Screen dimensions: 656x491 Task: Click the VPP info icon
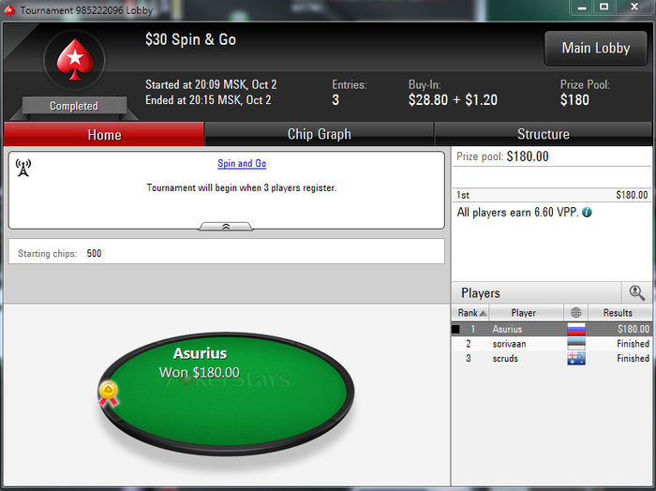click(587, 213)
